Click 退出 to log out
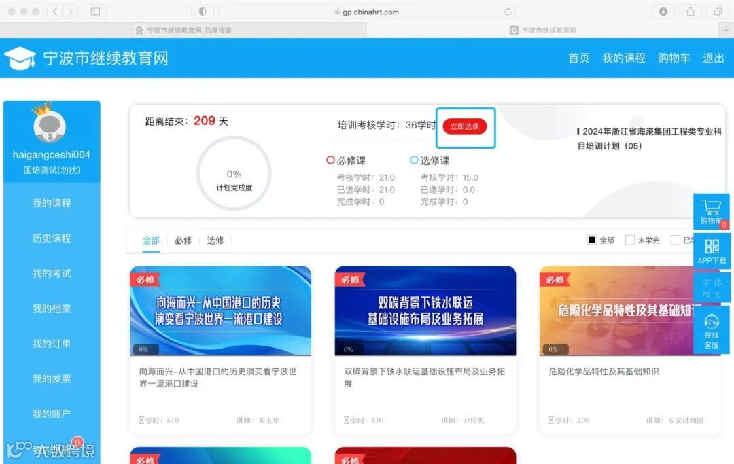Image resolution: width=734 pixels, height=464 pixels. tap(714, 58)
